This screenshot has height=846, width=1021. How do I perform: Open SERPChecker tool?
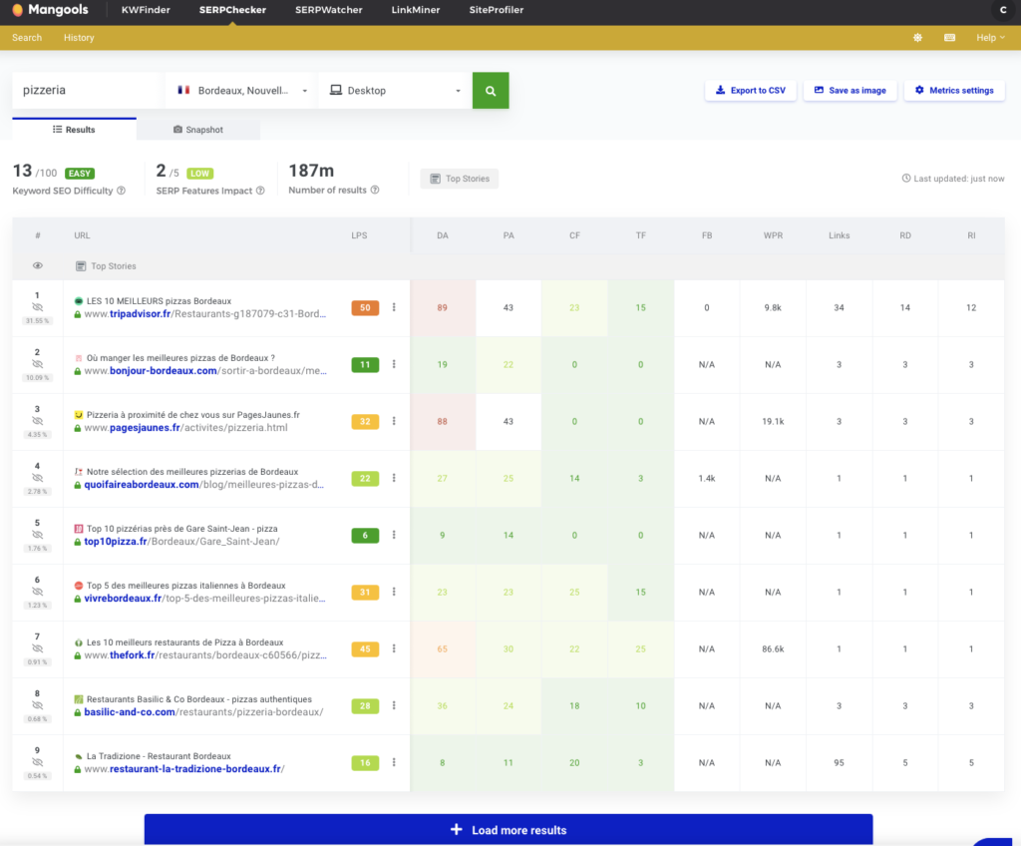coord(232,10)
